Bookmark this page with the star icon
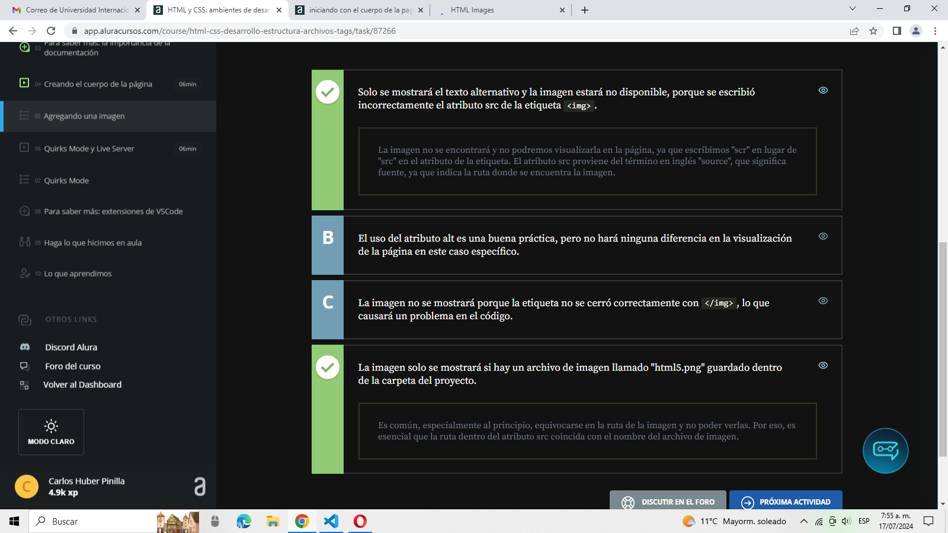This screenshot has width=948, height=533. pos(873,31)
